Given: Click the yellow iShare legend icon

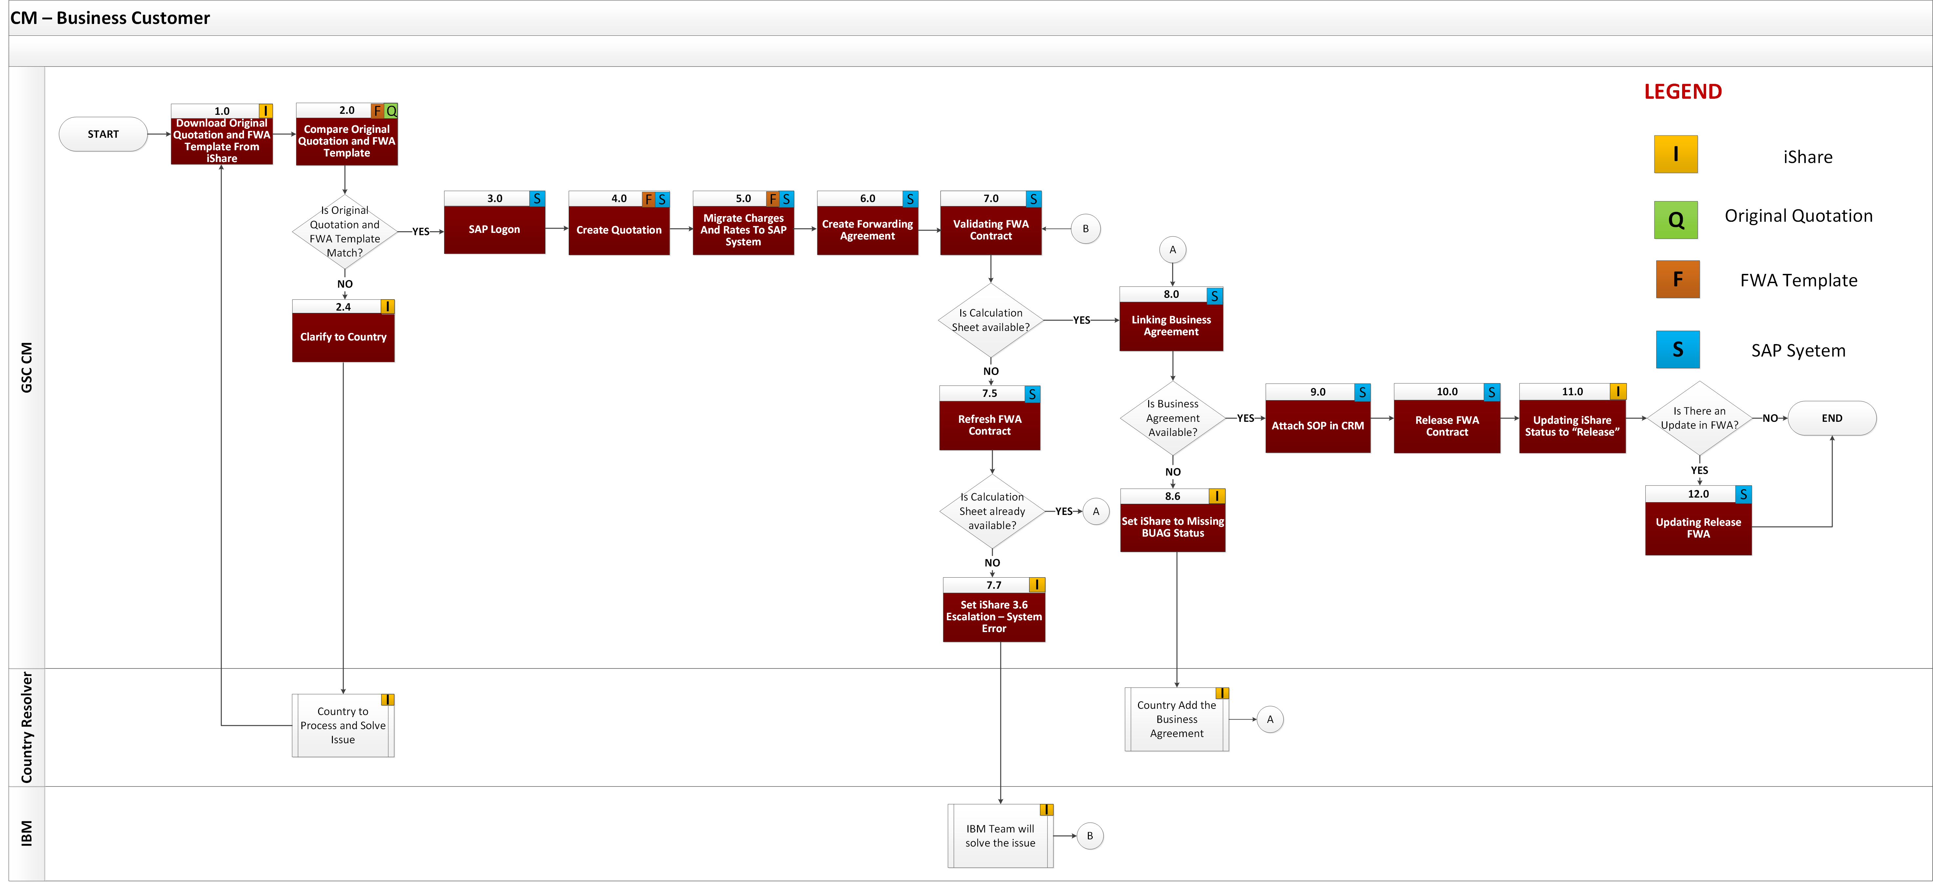Looking at the screenshot, I should [x=1675, y=154].
